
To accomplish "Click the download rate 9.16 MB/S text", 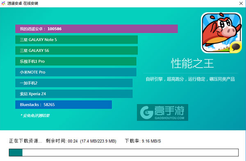I will pos(151,141).
